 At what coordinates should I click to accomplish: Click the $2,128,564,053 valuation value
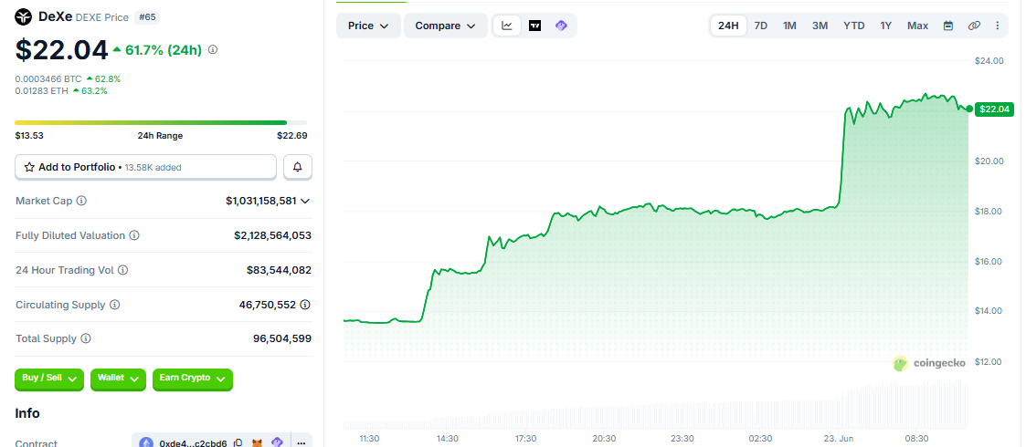coord(273,235)
